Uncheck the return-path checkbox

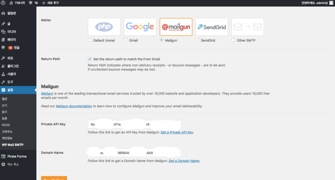pos(90,59)
